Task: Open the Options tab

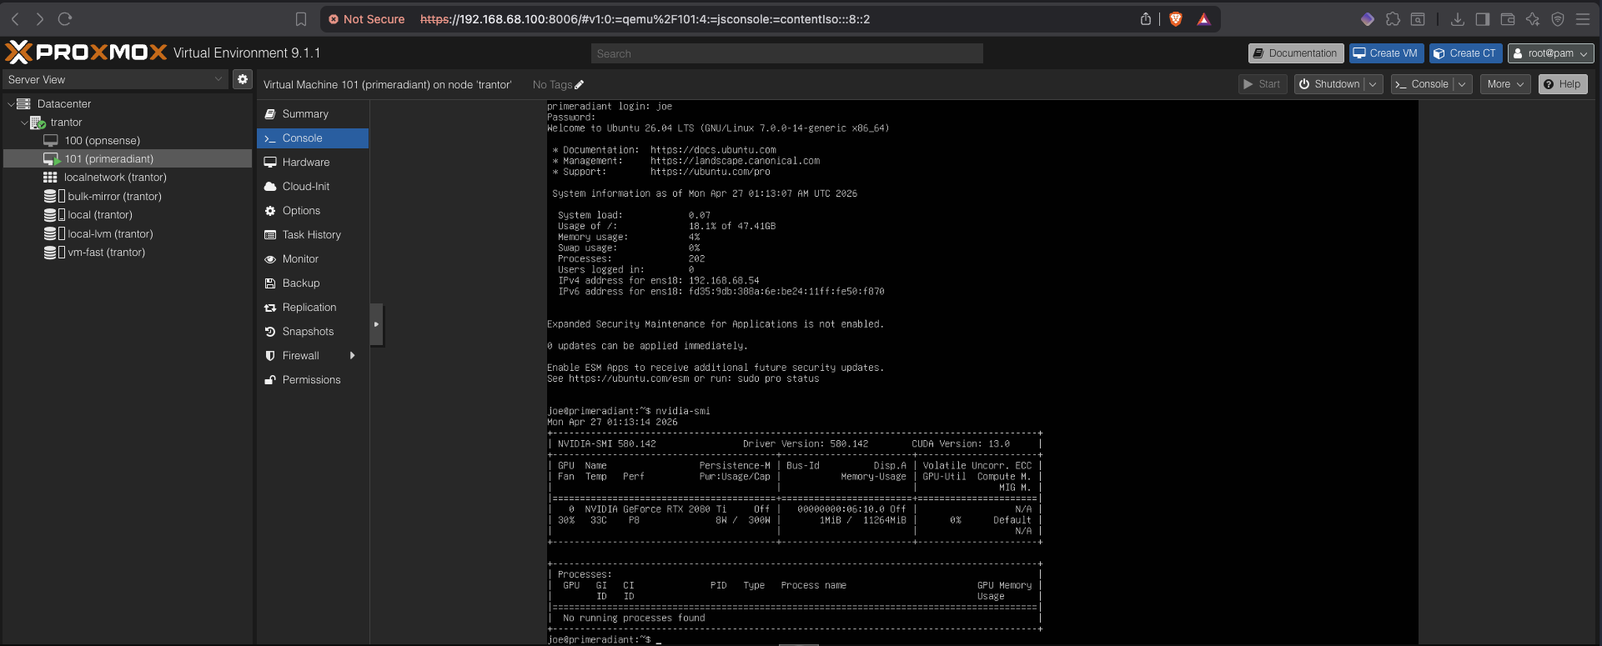Action: click(x=313, y=211)
